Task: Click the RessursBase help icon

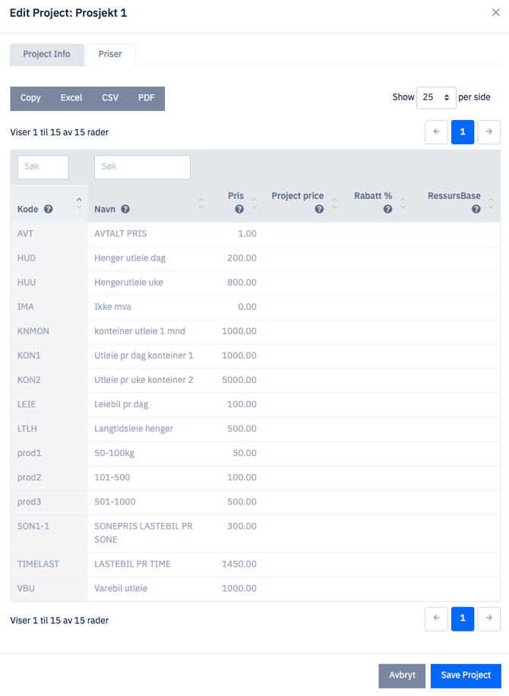Action: pyautogui.click(x=476, y=209)
